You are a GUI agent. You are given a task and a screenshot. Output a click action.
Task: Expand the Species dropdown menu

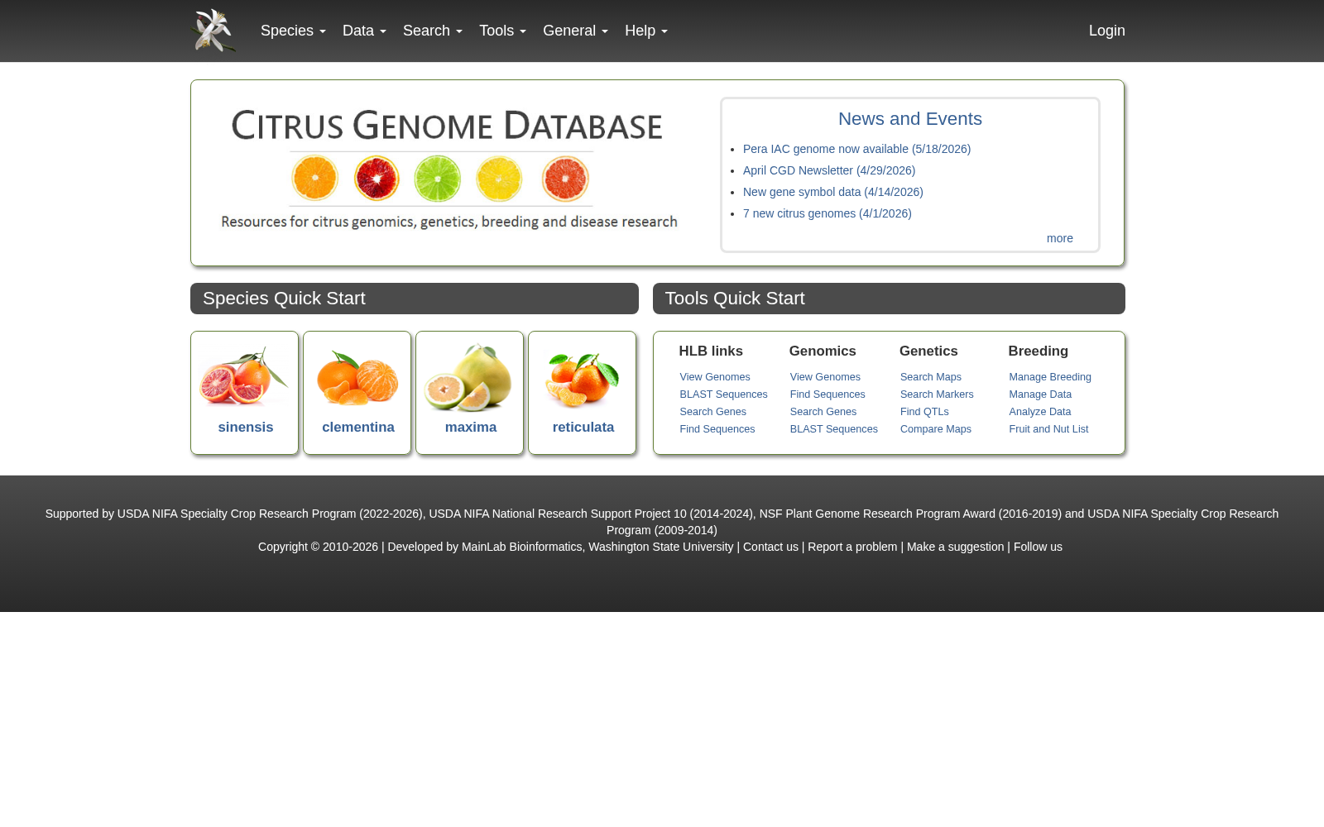pos(293,31)
